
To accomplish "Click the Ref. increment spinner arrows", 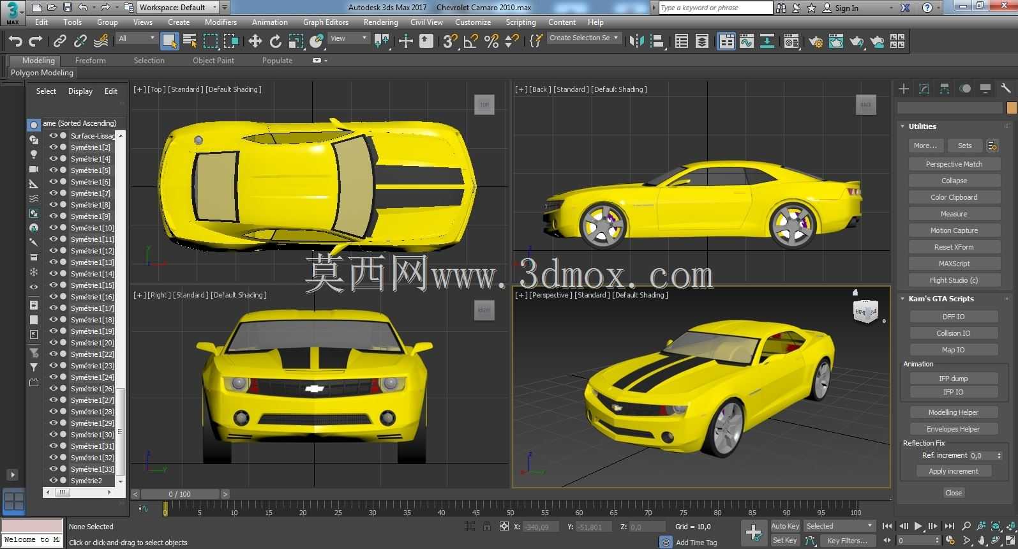I will click(999, 456).
